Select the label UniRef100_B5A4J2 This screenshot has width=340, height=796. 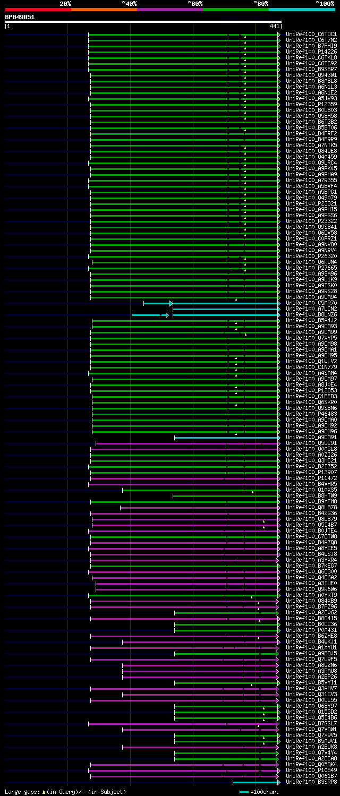point(311,321)
